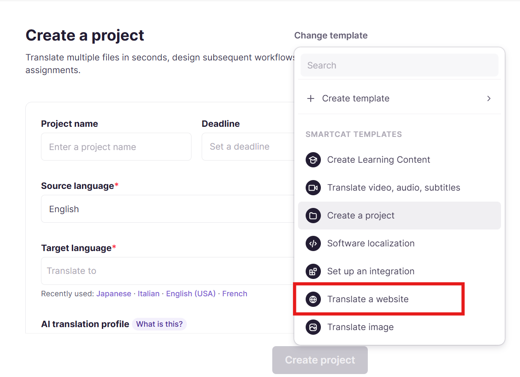Screen dimensions: 520x377
Task: Choose French from recently used languages
Action: [x=235, y=294]
